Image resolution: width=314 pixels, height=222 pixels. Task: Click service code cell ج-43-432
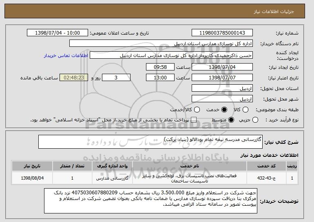(266, 178)
